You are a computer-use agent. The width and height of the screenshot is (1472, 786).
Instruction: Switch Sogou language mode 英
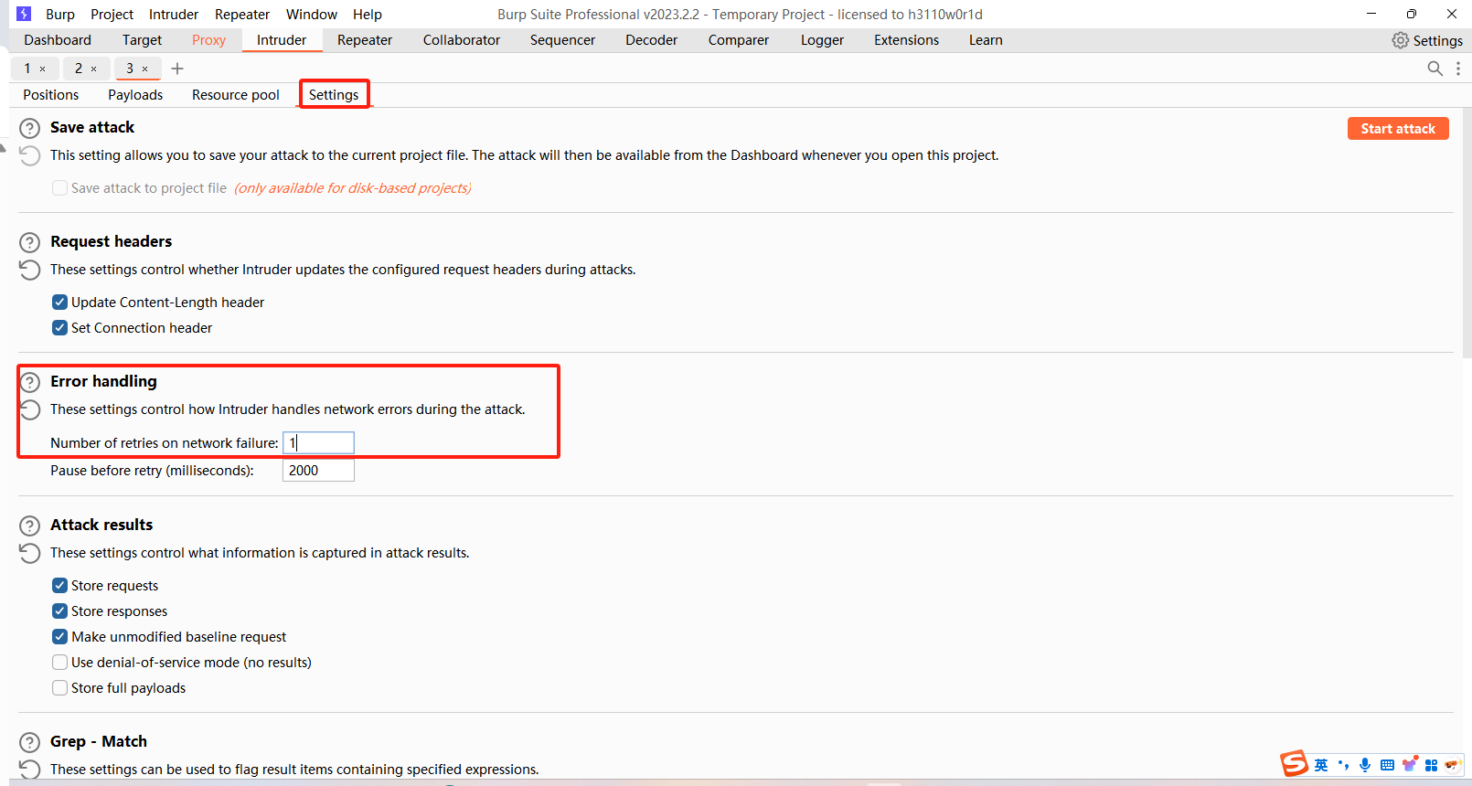point(1321,765)
